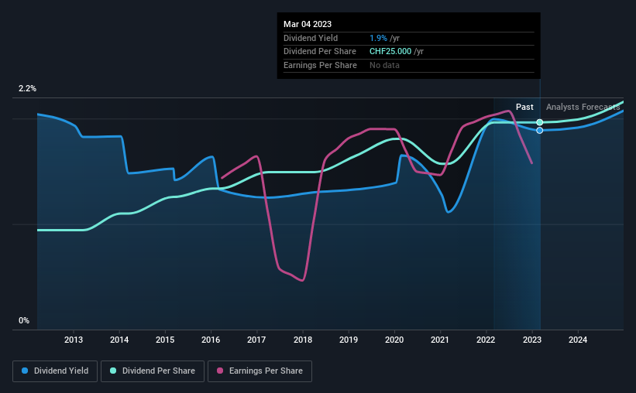Click the 2024 x-axis label
The height and width of the screenshot is (393, 636).
click(x=578, y=340)
